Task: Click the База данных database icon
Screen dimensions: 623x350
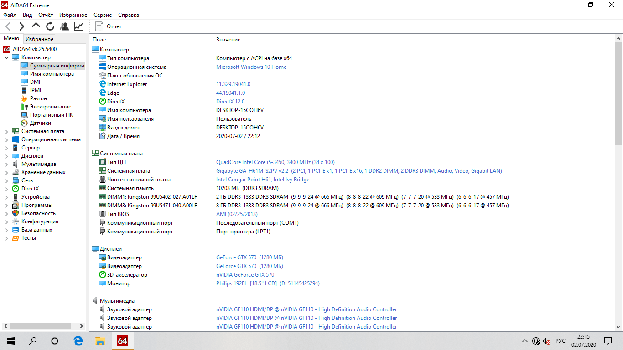Action: [16, 230]
